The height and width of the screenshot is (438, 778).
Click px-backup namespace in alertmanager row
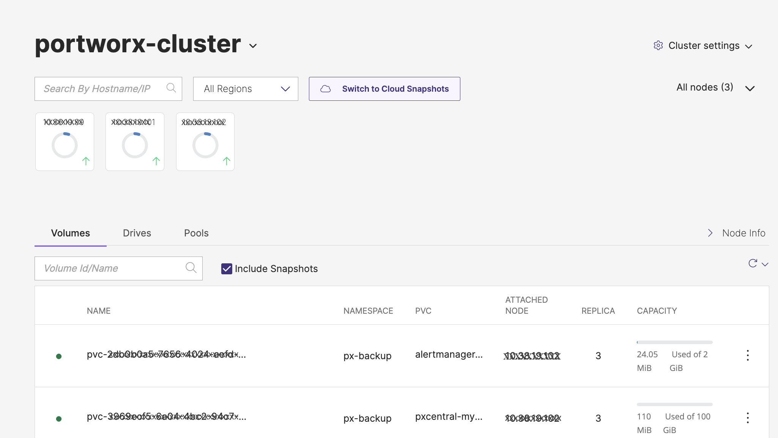[x=367, y=356]
